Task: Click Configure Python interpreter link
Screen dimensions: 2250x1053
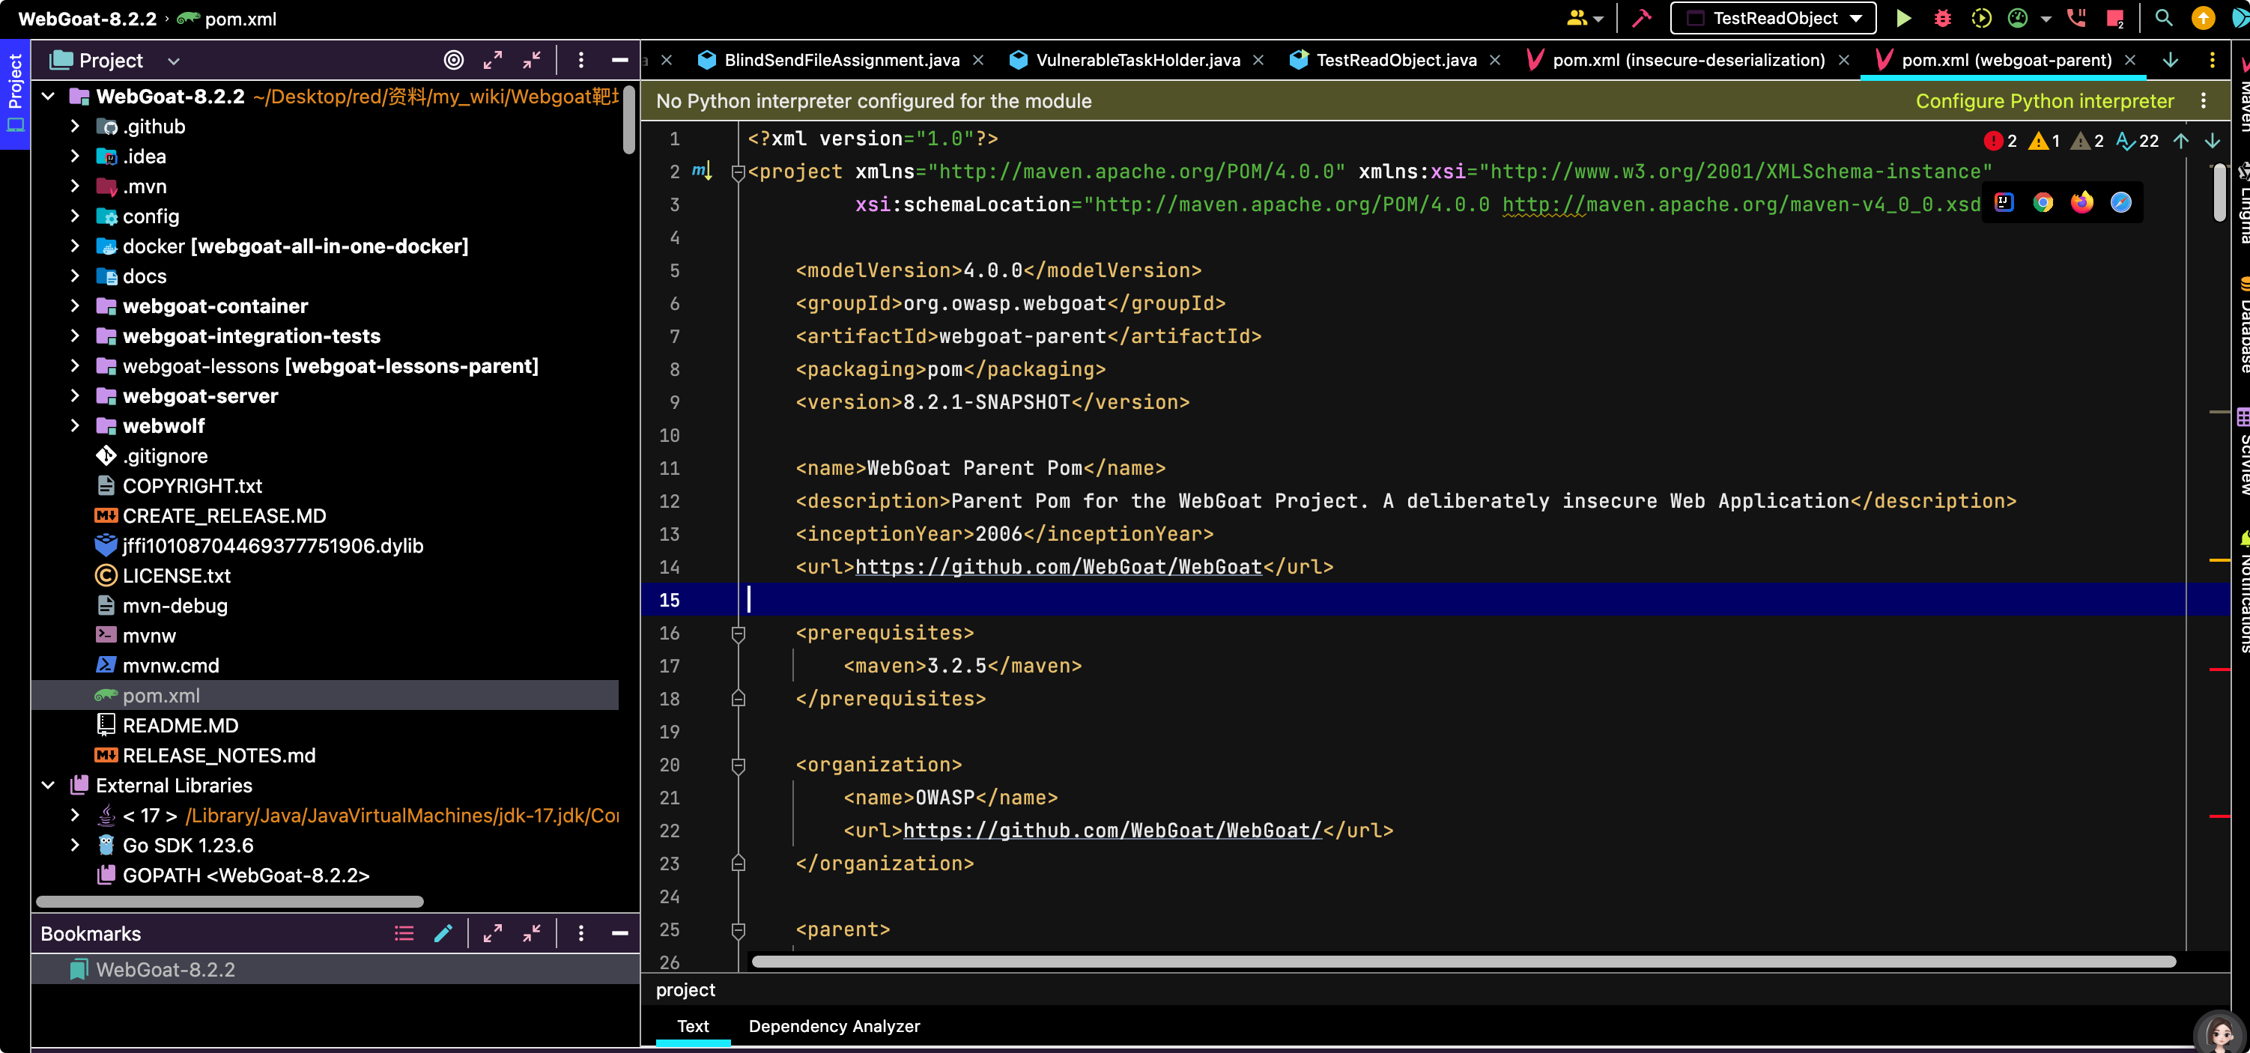Action: [x=2044, y=101]
